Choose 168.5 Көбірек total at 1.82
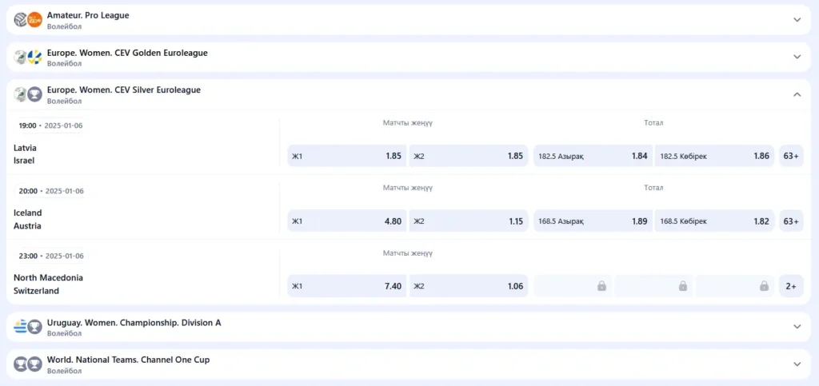The height and width of the screenshot is (386, 819). (x=714, y=221)
